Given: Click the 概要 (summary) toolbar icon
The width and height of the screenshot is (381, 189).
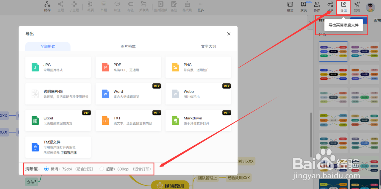Looking at the screenshot, I should [x=90, y=7].
